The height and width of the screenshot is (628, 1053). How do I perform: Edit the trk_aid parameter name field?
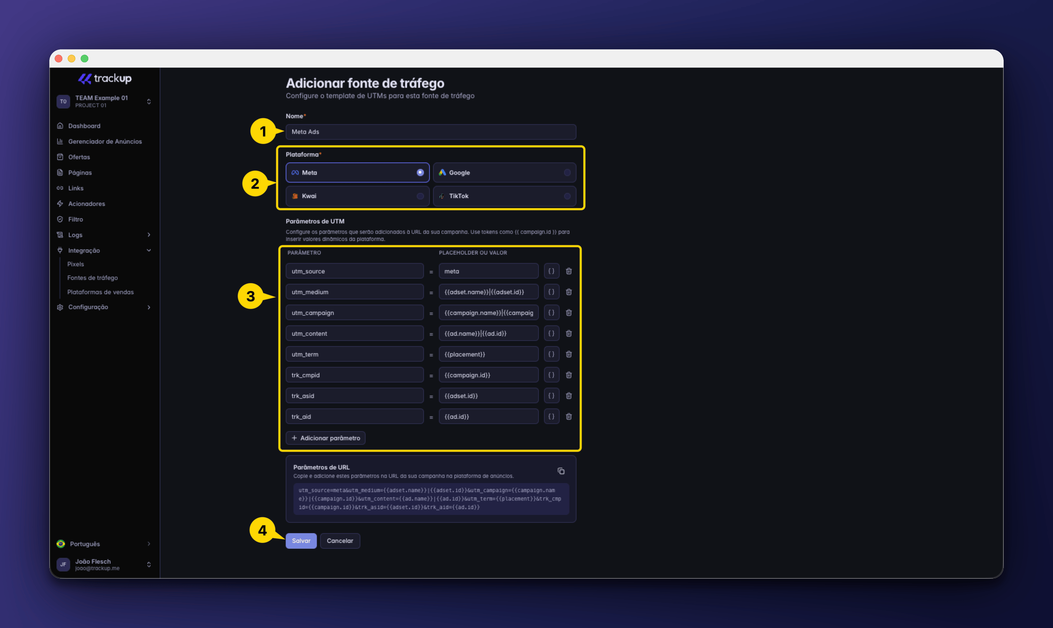click(355, 416)
